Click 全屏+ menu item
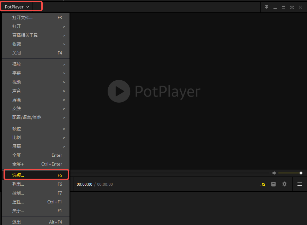This screenshot has height=225, width=307. pos(35,164)
